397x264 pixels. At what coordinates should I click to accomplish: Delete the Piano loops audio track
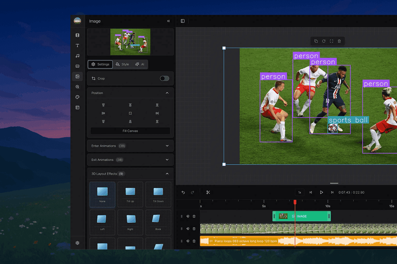pos(194,241)
